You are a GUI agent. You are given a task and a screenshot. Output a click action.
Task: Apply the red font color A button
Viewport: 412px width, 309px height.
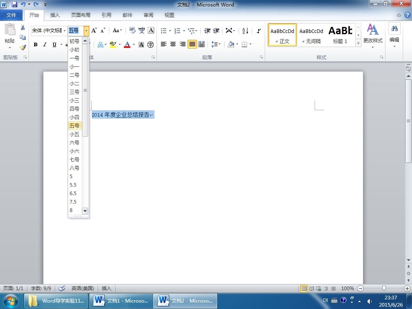pyautogui.click(x=127, y=45)
